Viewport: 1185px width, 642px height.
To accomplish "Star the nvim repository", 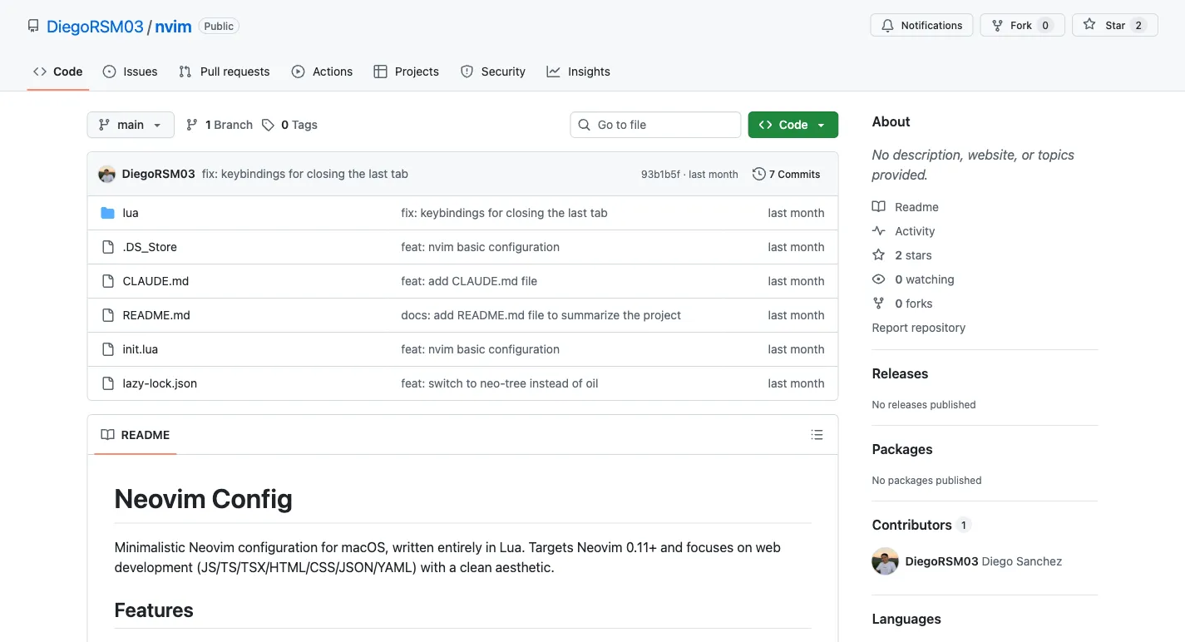I will point(1115,25).
